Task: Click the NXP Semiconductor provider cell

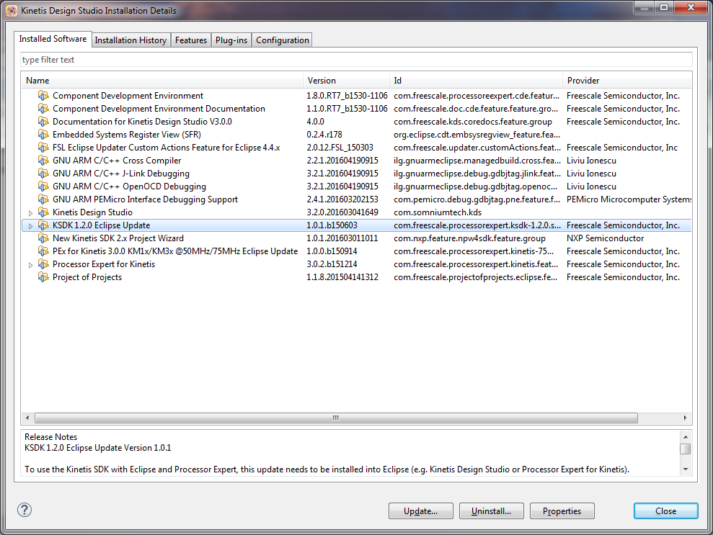Action: coord(606,238)
